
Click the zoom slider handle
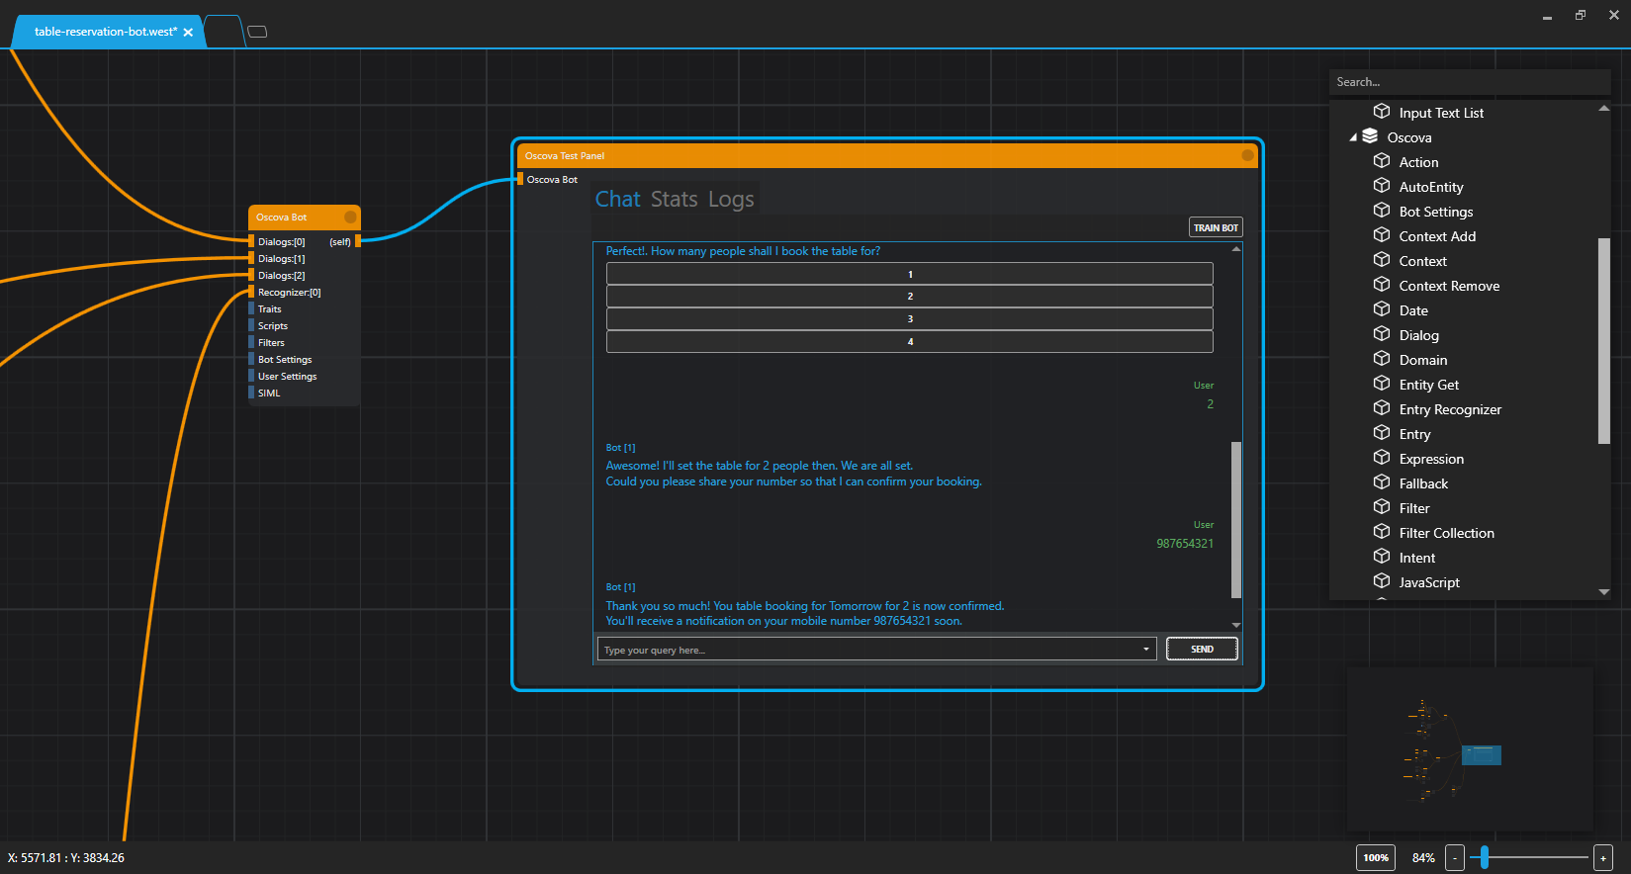pos(1485,857)
